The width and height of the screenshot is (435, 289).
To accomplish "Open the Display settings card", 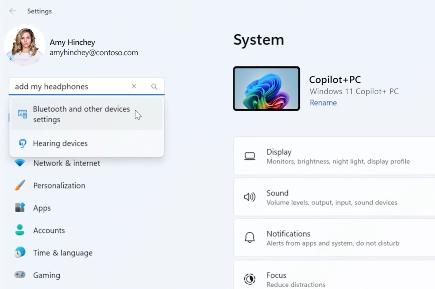I will [x=334, y=156].
